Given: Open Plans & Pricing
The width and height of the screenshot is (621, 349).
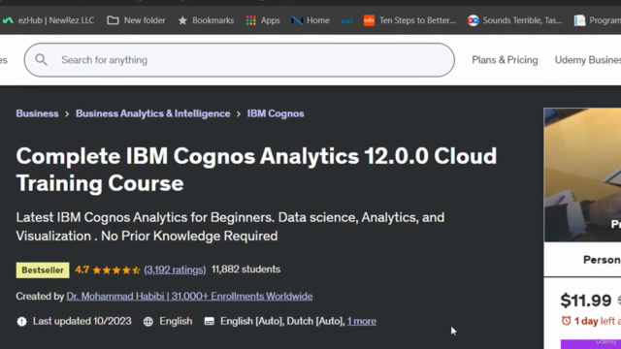Looking at the screenshot, I should pos(505,60).
